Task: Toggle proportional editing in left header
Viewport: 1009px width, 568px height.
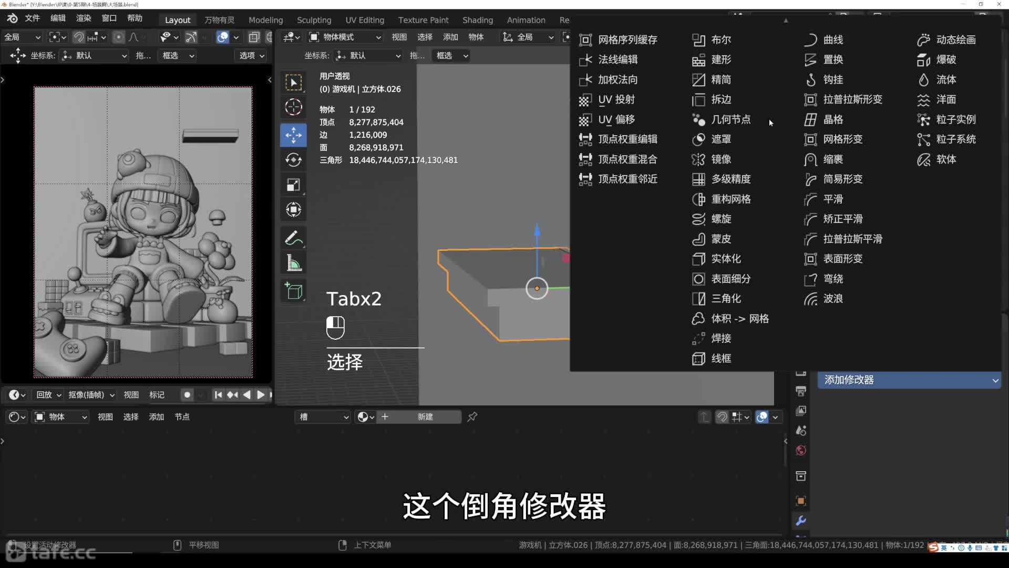Action: tap(119, 37)
